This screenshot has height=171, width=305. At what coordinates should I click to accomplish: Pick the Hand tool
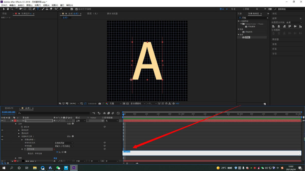8,9
